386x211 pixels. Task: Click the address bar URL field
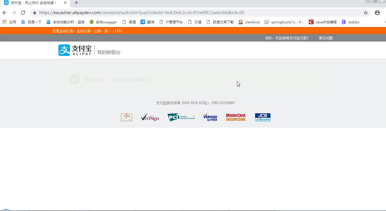pos(199,13)
